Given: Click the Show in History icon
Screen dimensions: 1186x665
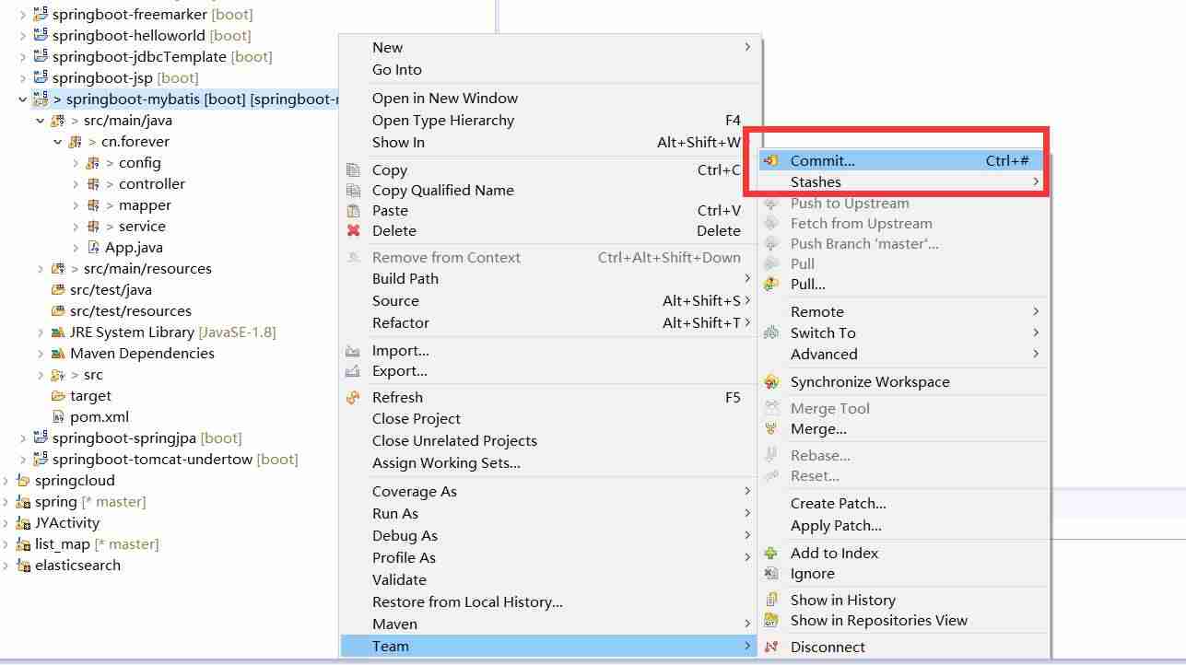Looking at the screenshot, I should pos(771,601).
